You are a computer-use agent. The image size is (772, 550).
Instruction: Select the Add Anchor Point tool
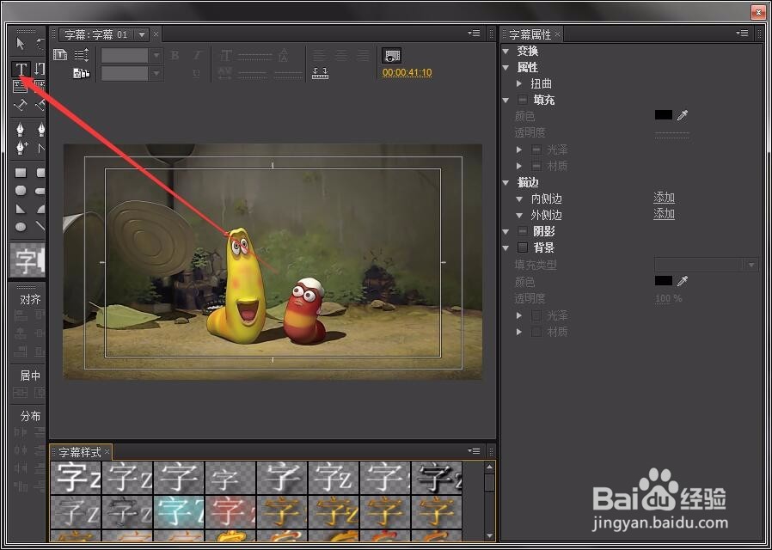(x=21, y=147)
